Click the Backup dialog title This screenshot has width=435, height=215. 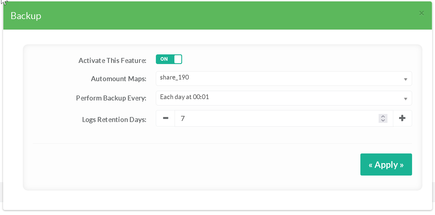click(26, 16)
